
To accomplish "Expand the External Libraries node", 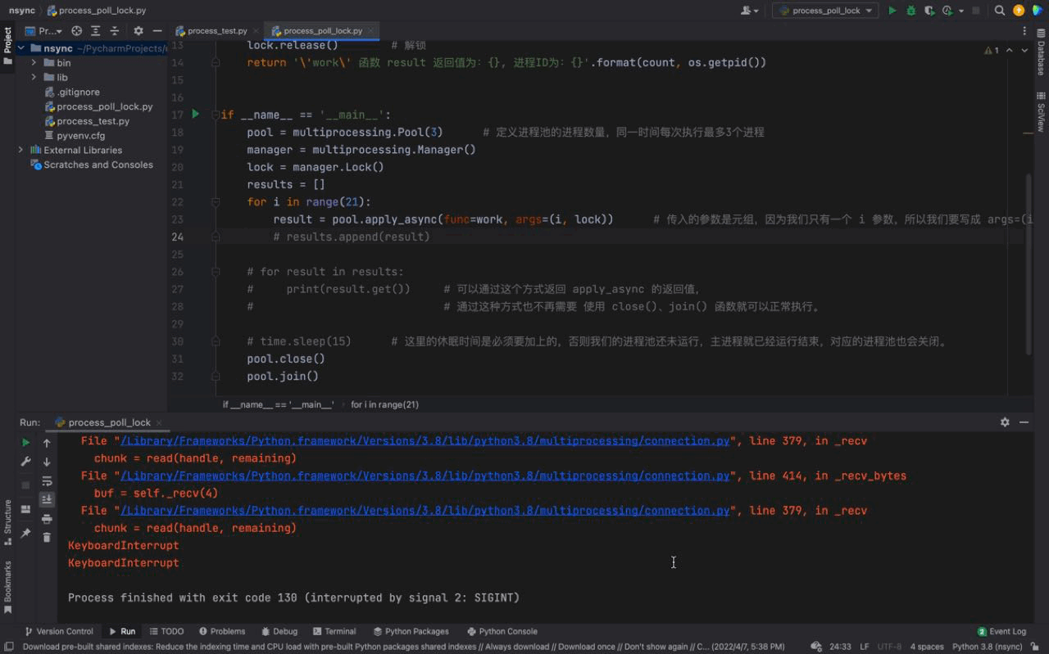I will (20, 150).
